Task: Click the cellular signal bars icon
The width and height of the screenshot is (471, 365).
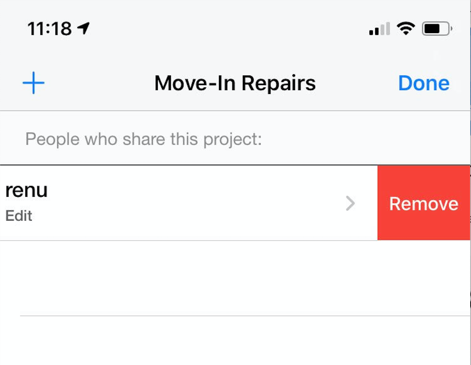Action: [379, 29]
